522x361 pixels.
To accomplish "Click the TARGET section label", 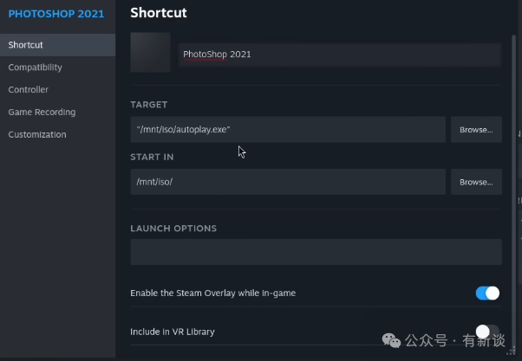I will tap(149, 105).
